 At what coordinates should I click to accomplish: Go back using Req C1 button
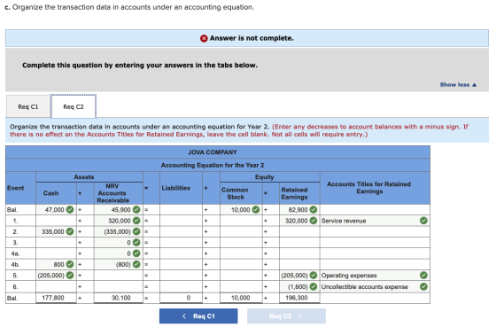coord(198,315)
